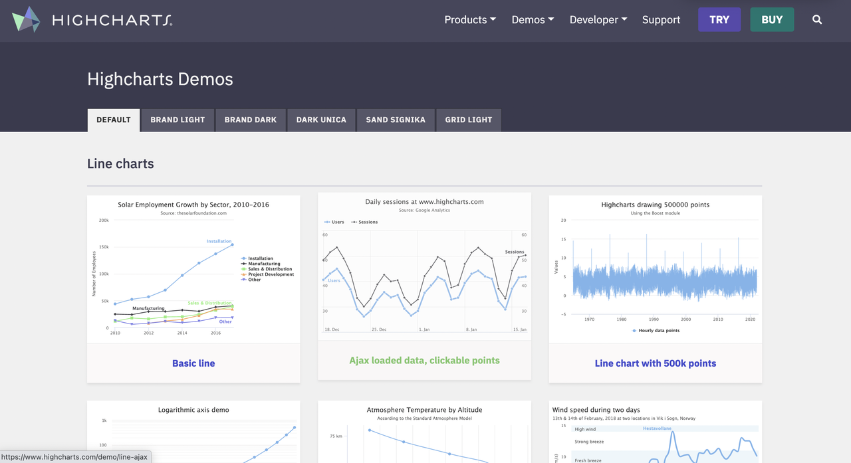Switch to the GRID LIGHT tab

pos(469,120)
